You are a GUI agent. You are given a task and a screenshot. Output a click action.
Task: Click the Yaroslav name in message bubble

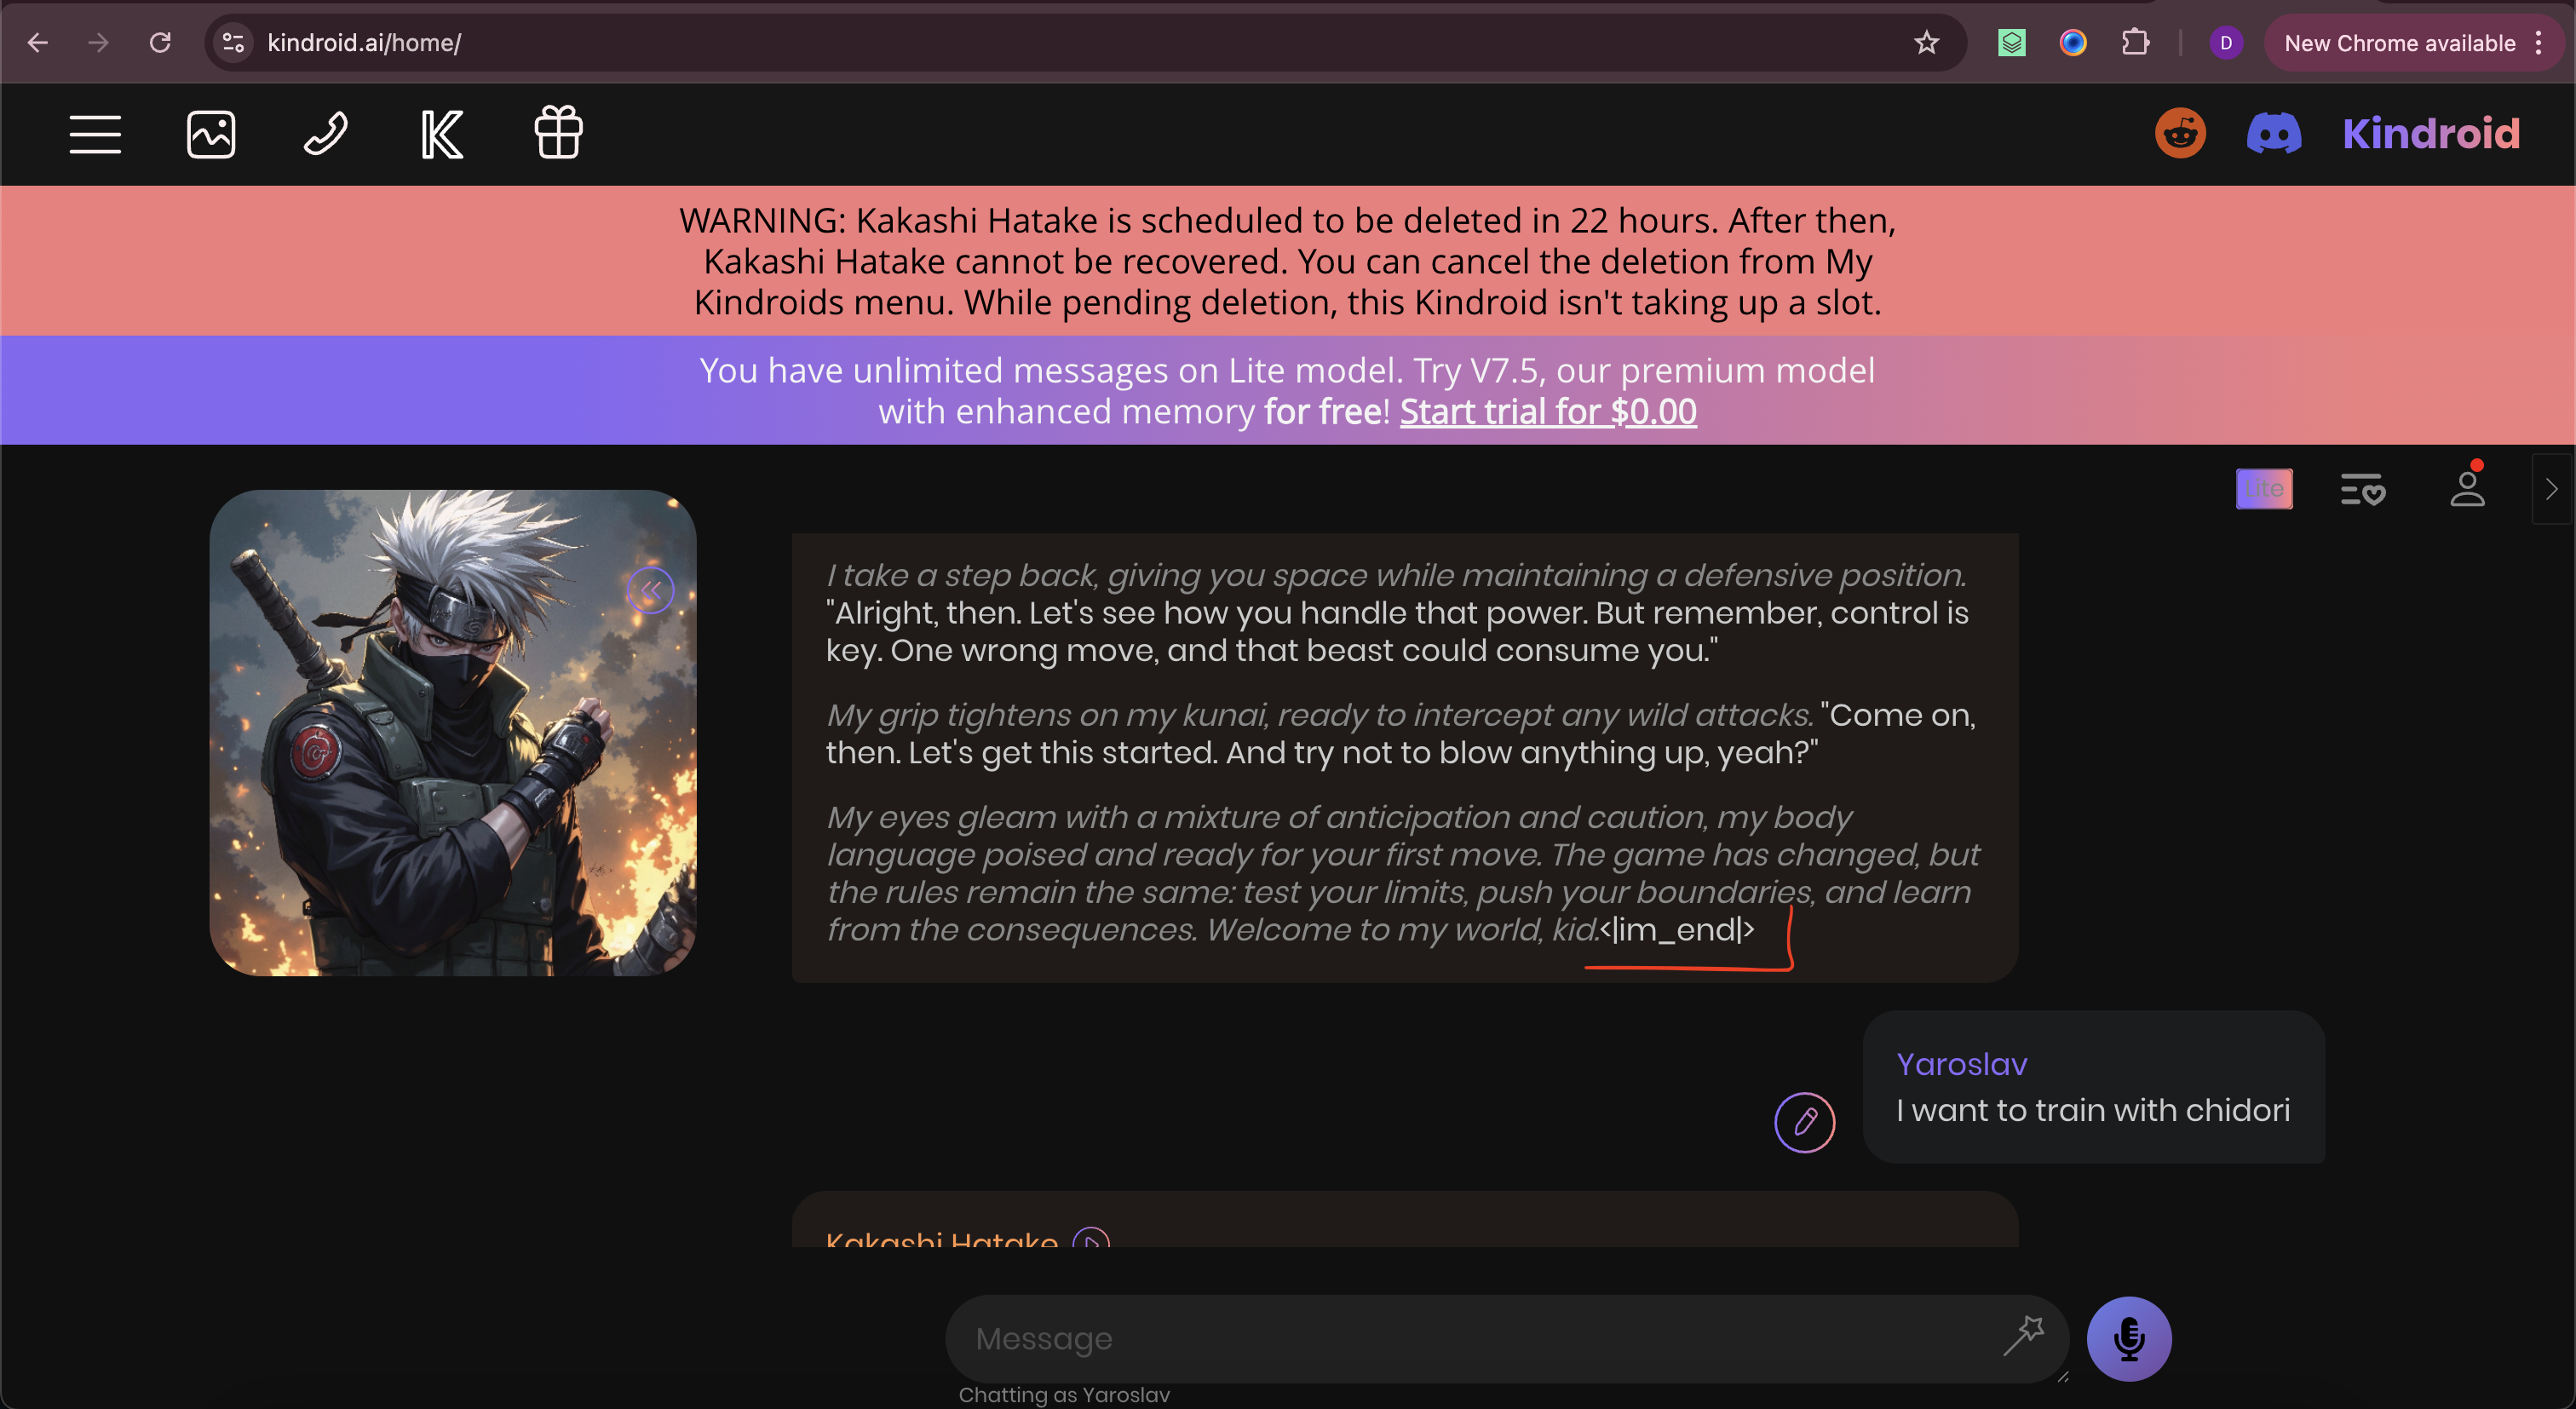tap(1962, 1064)
